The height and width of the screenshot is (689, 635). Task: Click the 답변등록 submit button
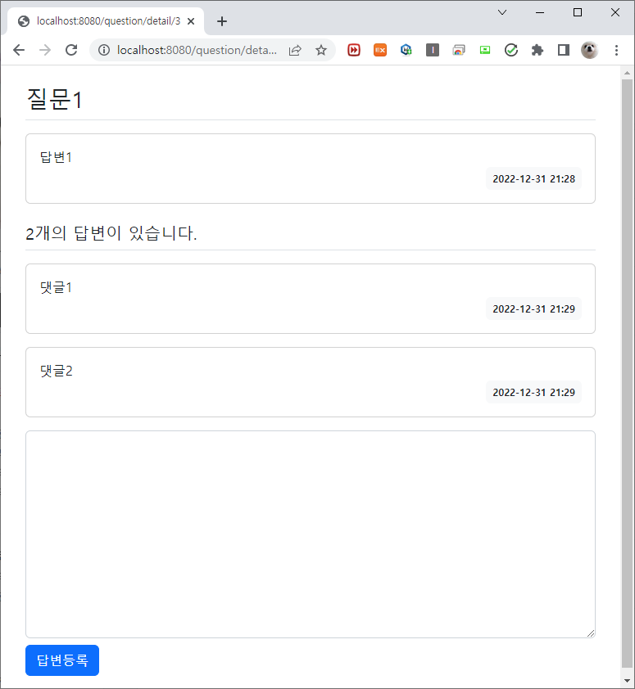point(62,660)
